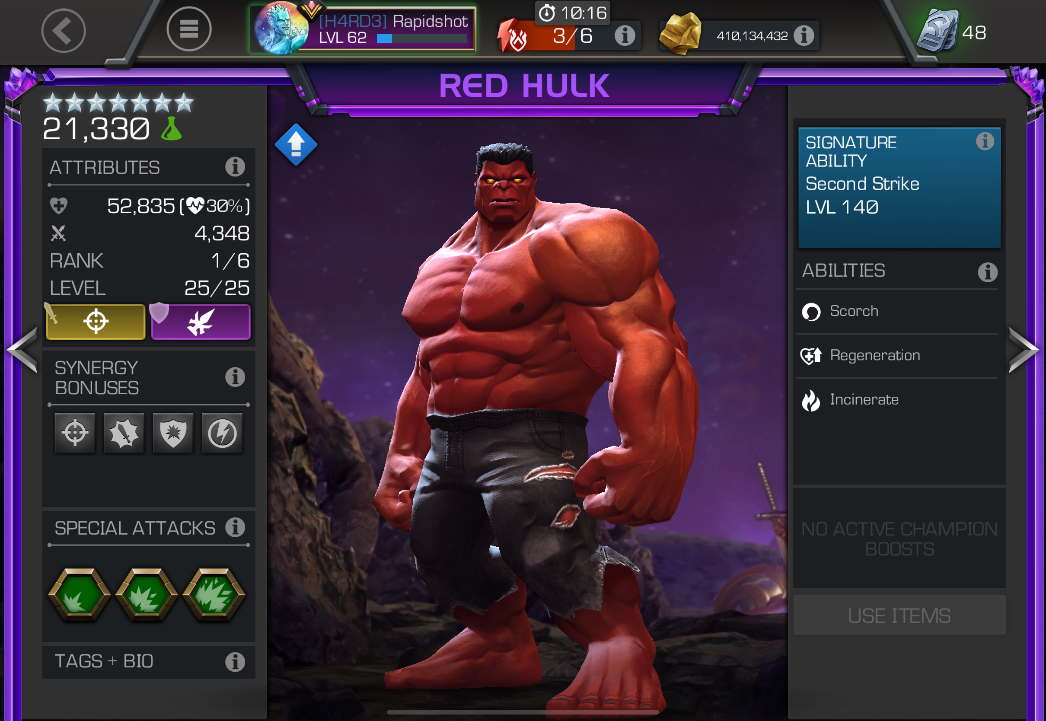Open Rapidshot player profile banner
This screenshot has height=721, width=1046.
point(364,29)
